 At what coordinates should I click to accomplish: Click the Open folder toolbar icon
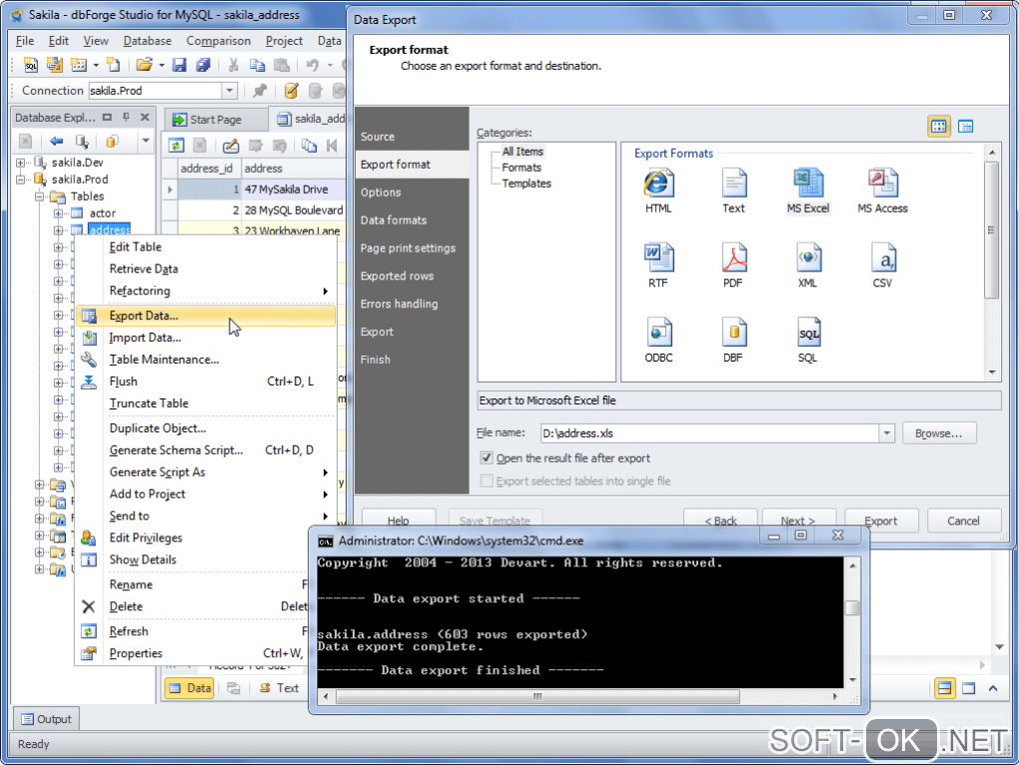(x=144, y=65)
